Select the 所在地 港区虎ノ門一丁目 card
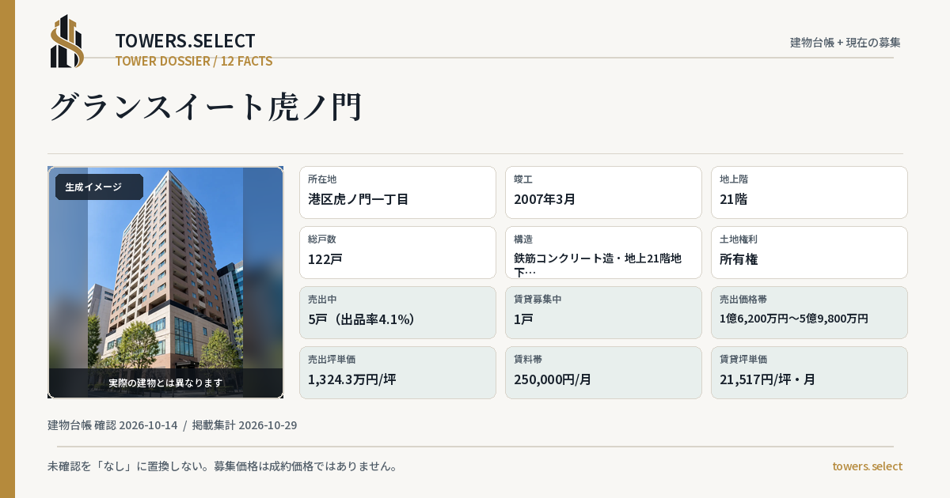This screenshot has width=950, height=498. [x=397, y=192]
